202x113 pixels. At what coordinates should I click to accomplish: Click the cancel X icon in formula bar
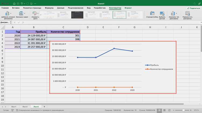[x=15, y=23]
